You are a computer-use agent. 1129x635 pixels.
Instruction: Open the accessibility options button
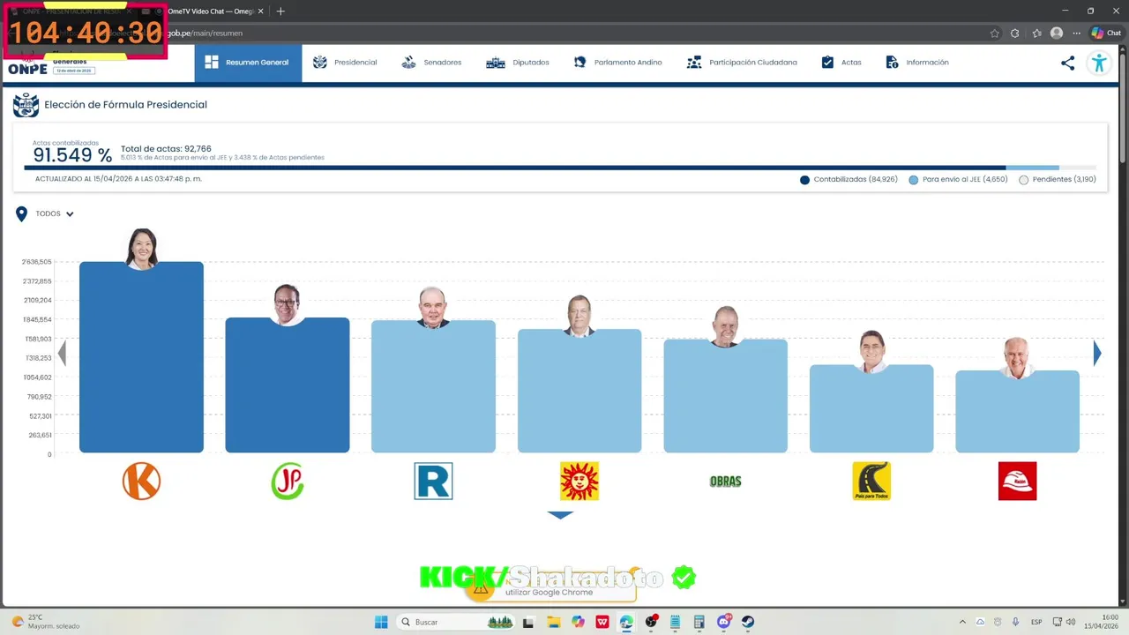pos(1098,63)
